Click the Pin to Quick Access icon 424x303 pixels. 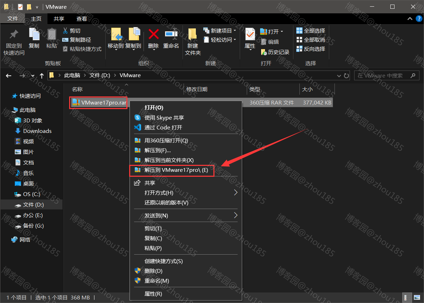click(x=14, y=34)
